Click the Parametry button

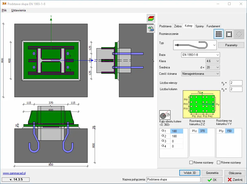pos(231,45)
